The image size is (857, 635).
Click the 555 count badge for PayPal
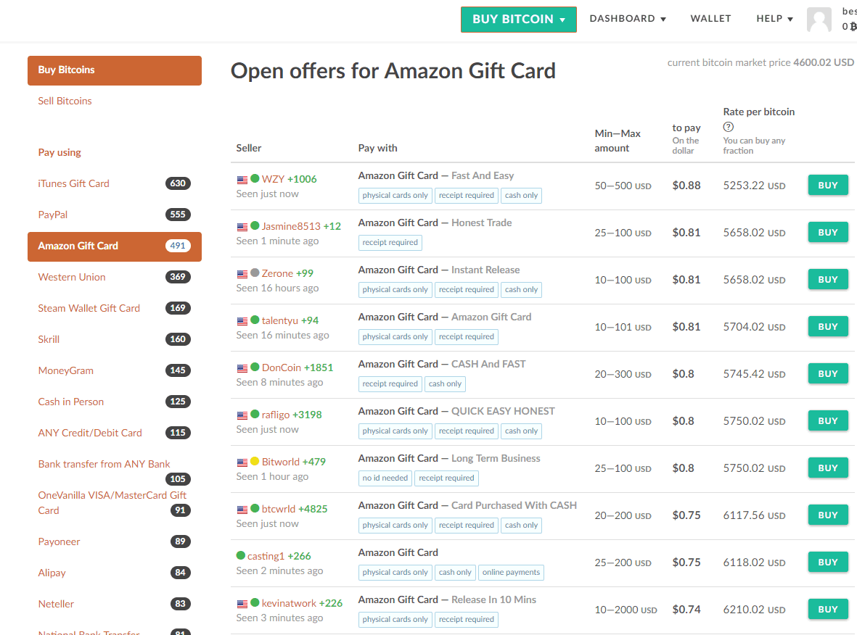[x=178, y=215]
